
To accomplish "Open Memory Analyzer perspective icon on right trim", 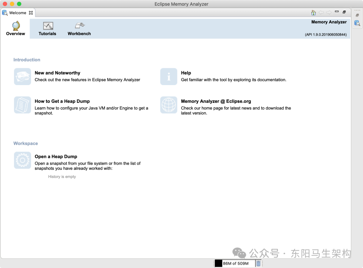I will 357,23.
